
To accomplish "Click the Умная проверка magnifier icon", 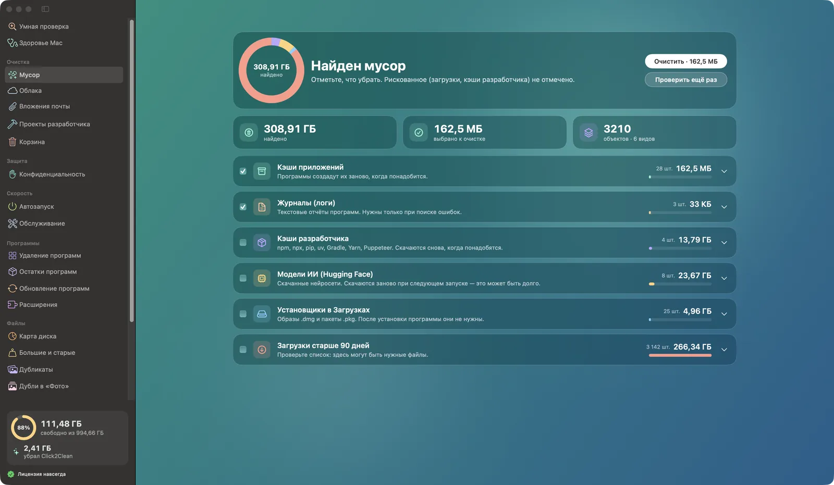I will click(13, 26).
